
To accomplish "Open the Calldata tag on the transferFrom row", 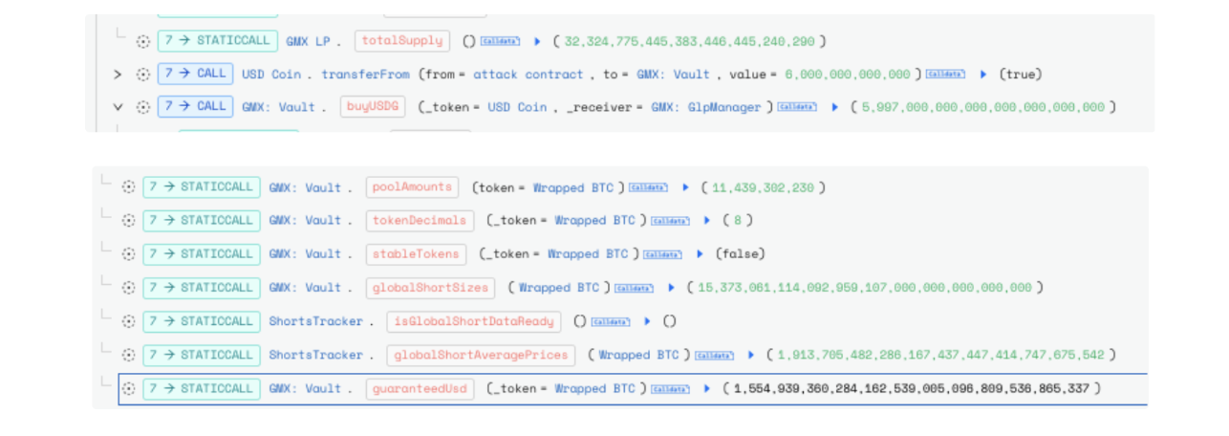I will (945, 74).
